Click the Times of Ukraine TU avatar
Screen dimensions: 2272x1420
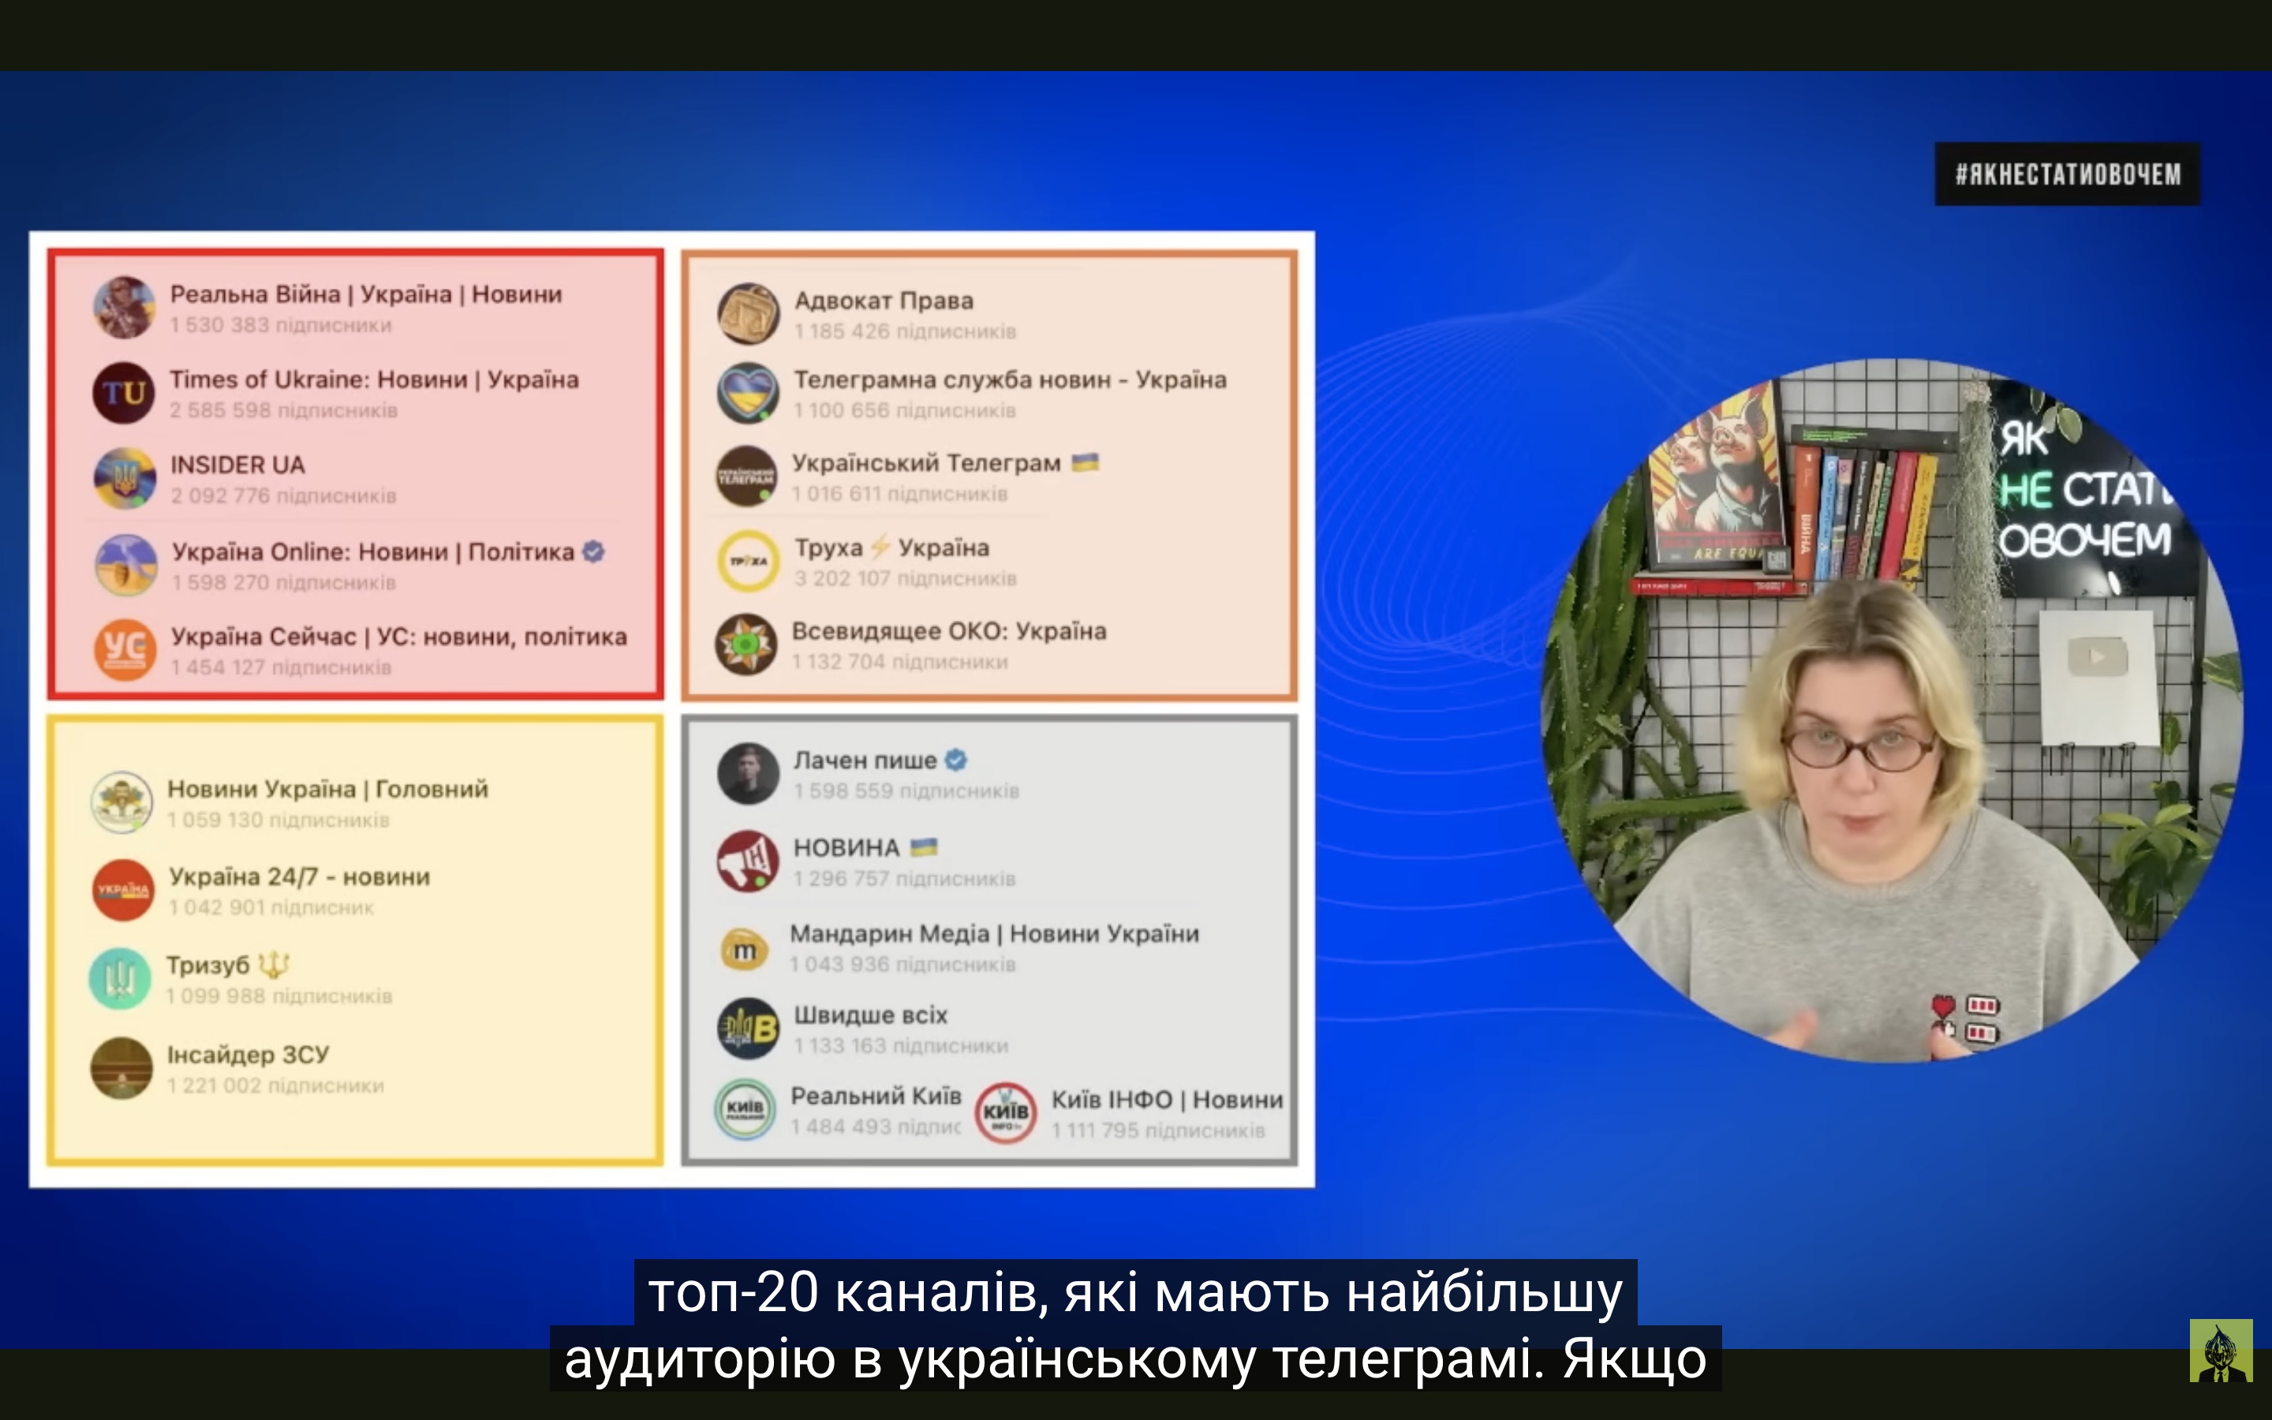(x=124, y=393)
